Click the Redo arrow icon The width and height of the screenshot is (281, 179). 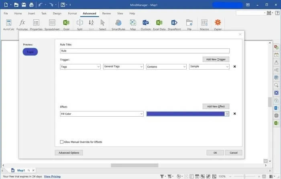51,5
